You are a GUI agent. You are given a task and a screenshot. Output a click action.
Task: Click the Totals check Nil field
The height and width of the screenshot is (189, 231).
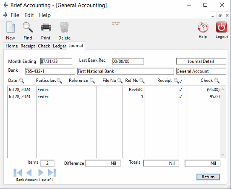(x=202, y=163)
